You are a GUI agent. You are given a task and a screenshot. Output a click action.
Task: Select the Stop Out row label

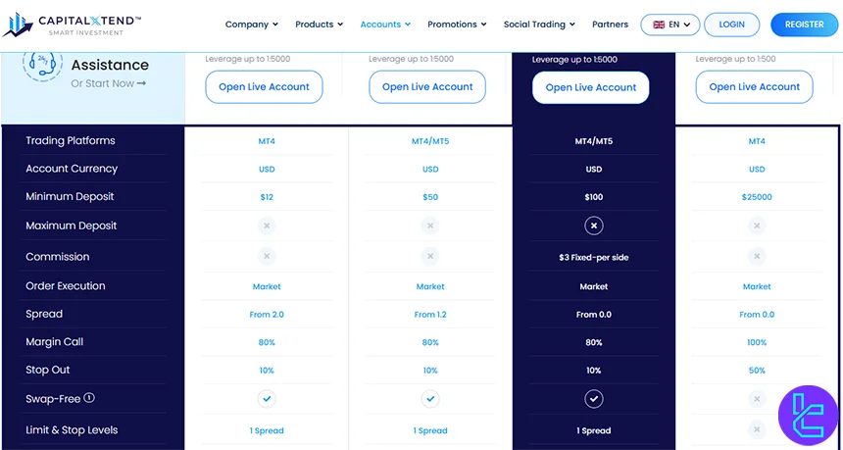[x=48, y=370]
